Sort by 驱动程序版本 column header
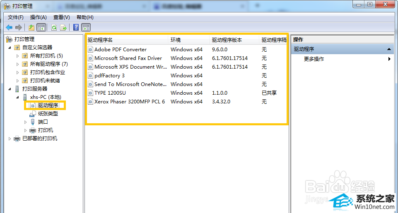 234,40
